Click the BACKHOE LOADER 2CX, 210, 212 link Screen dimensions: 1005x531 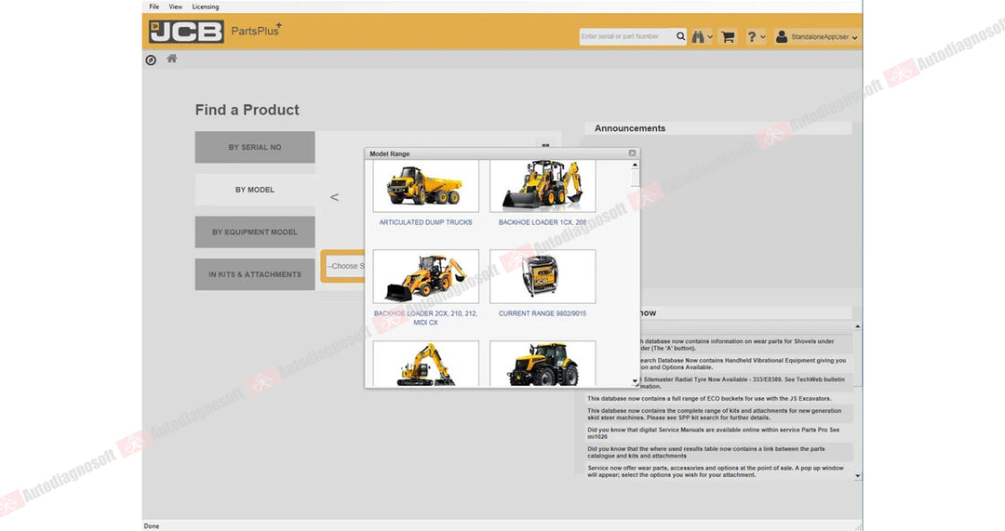point(425,318)
